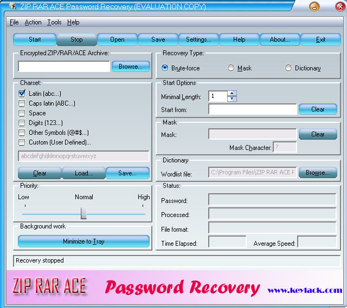Enable Caps latin (ABC...) charset
The width and height of the screenshot is (347, 308).
(x=22, y=103)
